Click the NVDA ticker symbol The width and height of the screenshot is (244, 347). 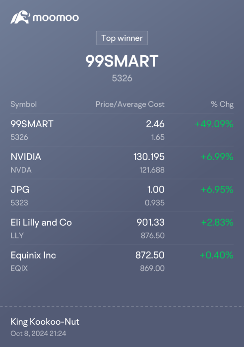[x=21, y=170]
